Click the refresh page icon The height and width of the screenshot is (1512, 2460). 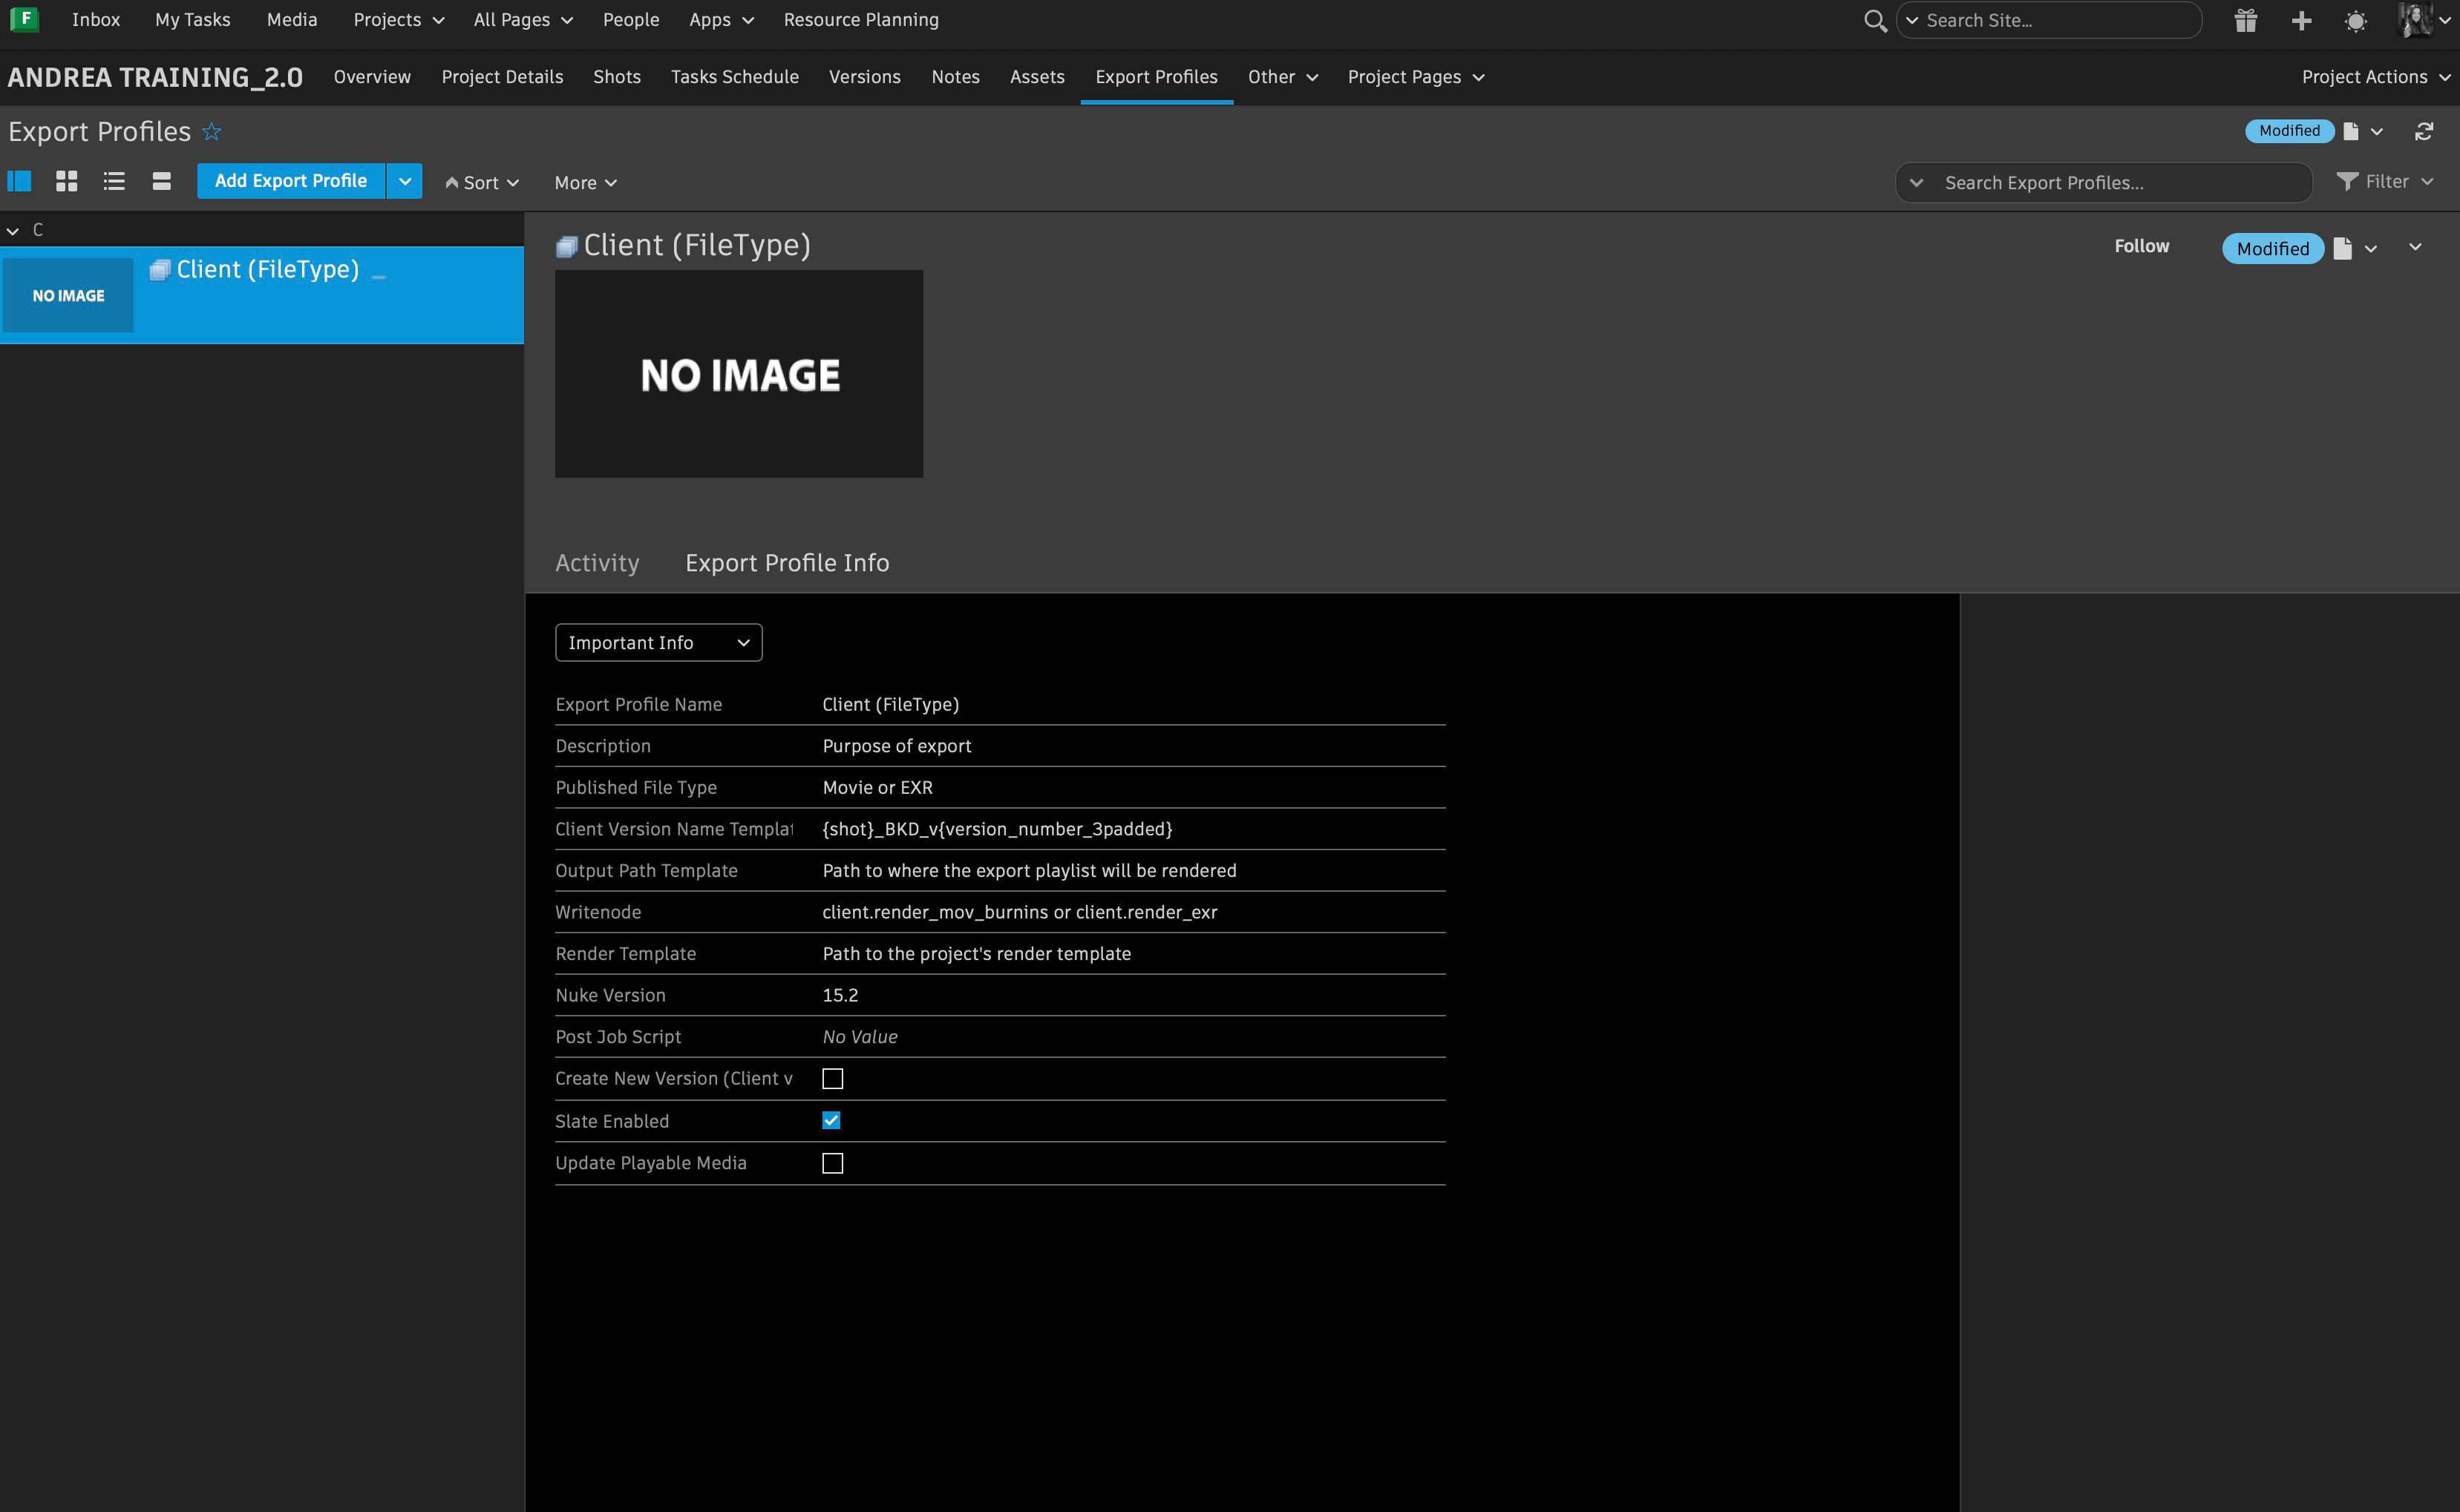(x=2423, y=131)
